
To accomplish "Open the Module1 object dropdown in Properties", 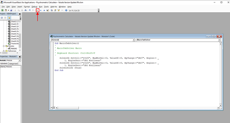I will (x=20, y=61).
